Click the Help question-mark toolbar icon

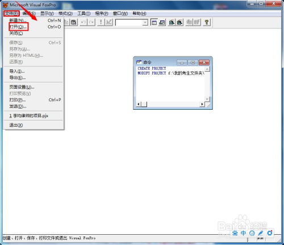click(x=207, y=22)
